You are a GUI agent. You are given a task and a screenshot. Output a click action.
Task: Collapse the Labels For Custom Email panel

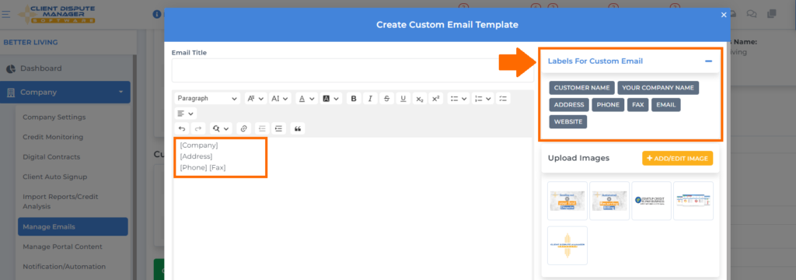[x=709, y=61]
